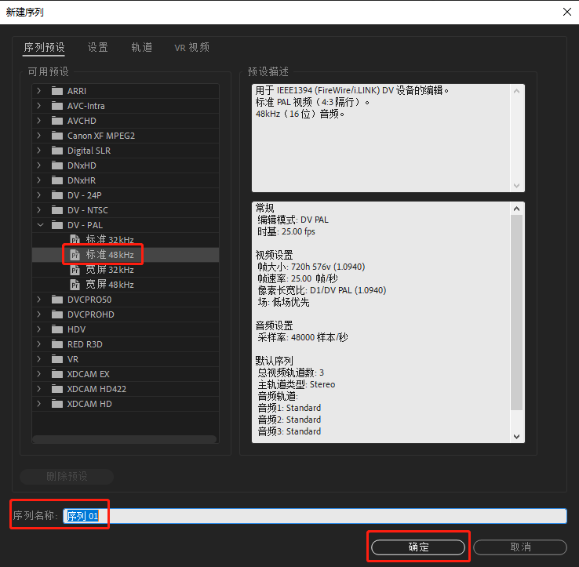Viewport: 579px width, 567px height.
Task: Select the 宽屏 48kHz preset name
Action: click(x=110, y=285)
